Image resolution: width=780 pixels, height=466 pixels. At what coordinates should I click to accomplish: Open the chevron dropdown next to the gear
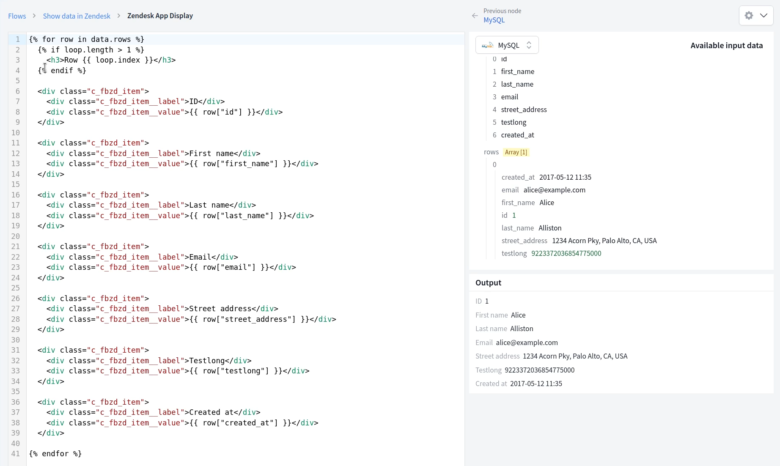(x=765, y=16)
